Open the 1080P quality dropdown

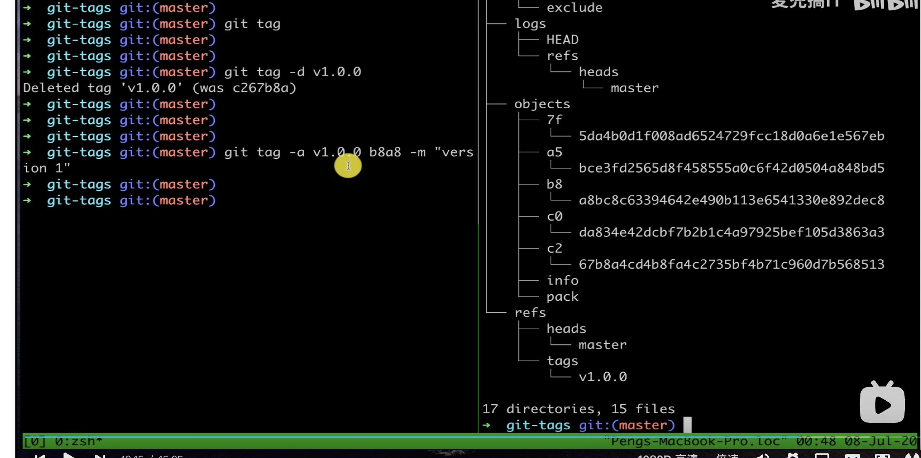tap(667, 456)
